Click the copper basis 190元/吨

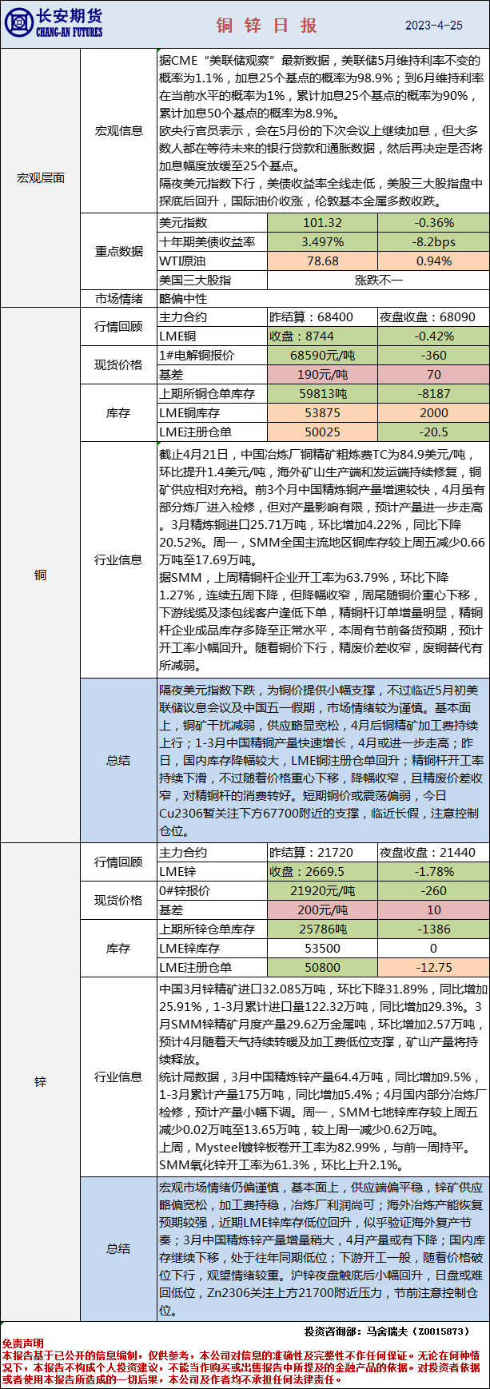pos(322,374)
